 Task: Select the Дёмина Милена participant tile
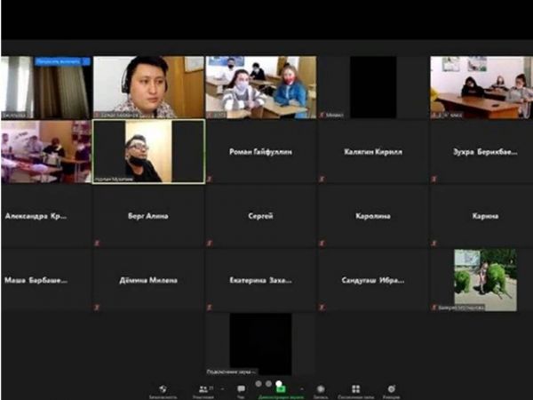tap(148, 280)
